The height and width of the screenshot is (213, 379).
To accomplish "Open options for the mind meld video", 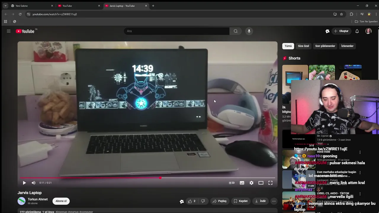I will click(360, 152).
